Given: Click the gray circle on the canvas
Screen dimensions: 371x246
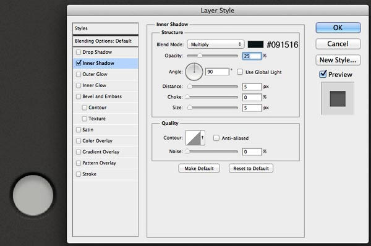Looking at the screenshot, I should (x=33, y=195).
